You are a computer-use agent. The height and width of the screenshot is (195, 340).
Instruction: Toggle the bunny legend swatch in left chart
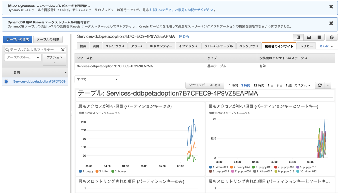pyautogui.click(x=113, y=172)
